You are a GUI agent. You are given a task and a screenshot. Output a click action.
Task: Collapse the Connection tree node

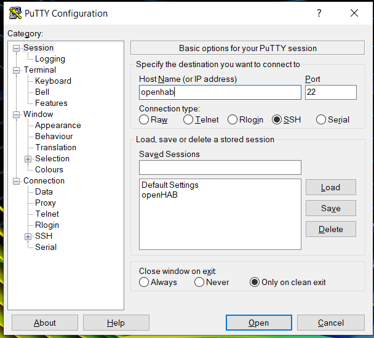pyautogui.click(x=16, y=181)
